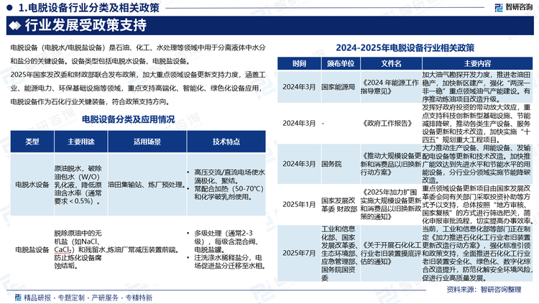
Task: Click the content cell starting 加大油气勘探开发力度
Action: (476, 87)
